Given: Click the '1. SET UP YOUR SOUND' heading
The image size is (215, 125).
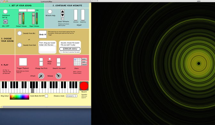Looking at the screenshot, I should tap(20, 5).
